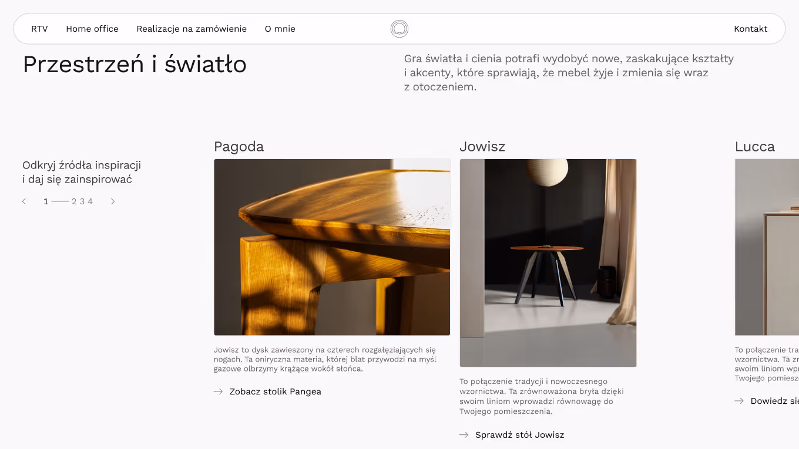The width and height of the screenshot is (799, 449).
Task: Click the heading Przestrzeń i światło
Action: pos(135,65)
